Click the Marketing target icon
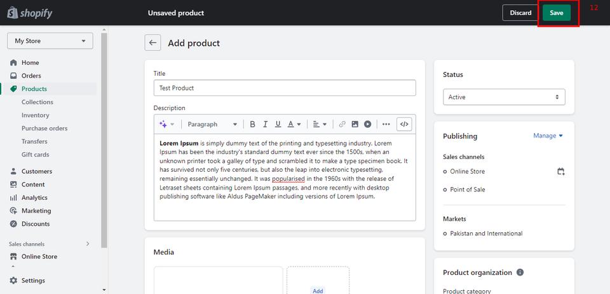The image size is (610, 294). pyautogui.click(x=13, y=211)
